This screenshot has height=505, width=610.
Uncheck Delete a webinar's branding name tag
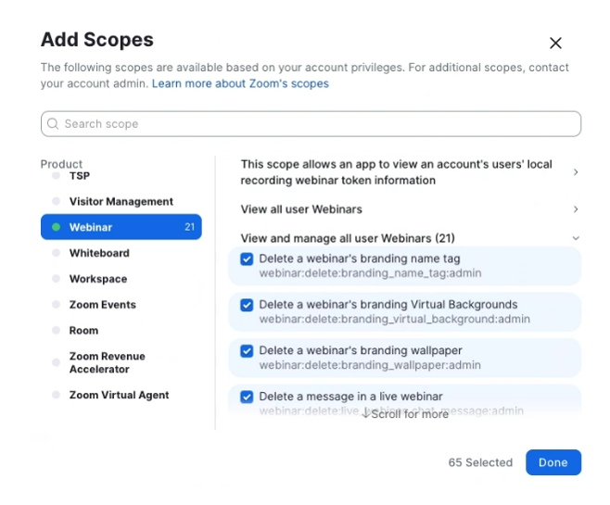(x=247, y=259)
